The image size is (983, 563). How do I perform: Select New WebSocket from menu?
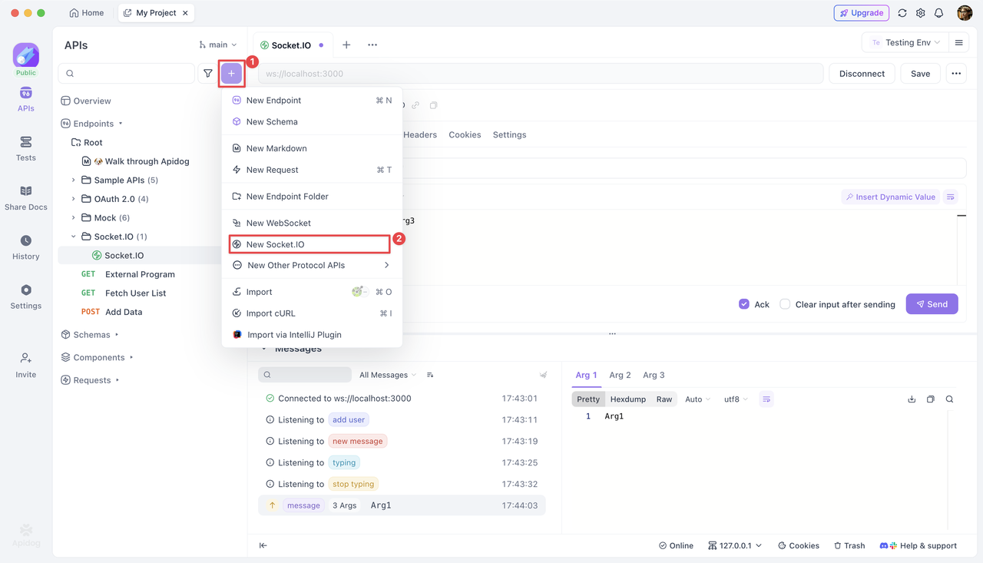click(312, 223)
